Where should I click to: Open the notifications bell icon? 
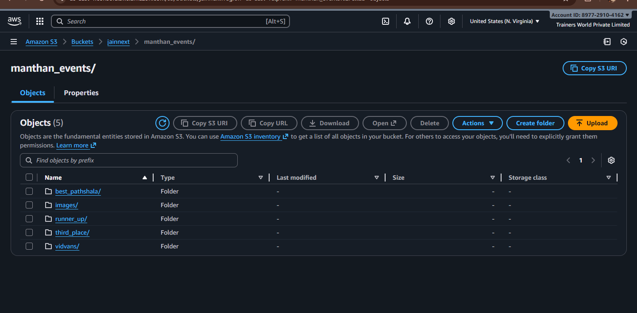click(407, 21)
